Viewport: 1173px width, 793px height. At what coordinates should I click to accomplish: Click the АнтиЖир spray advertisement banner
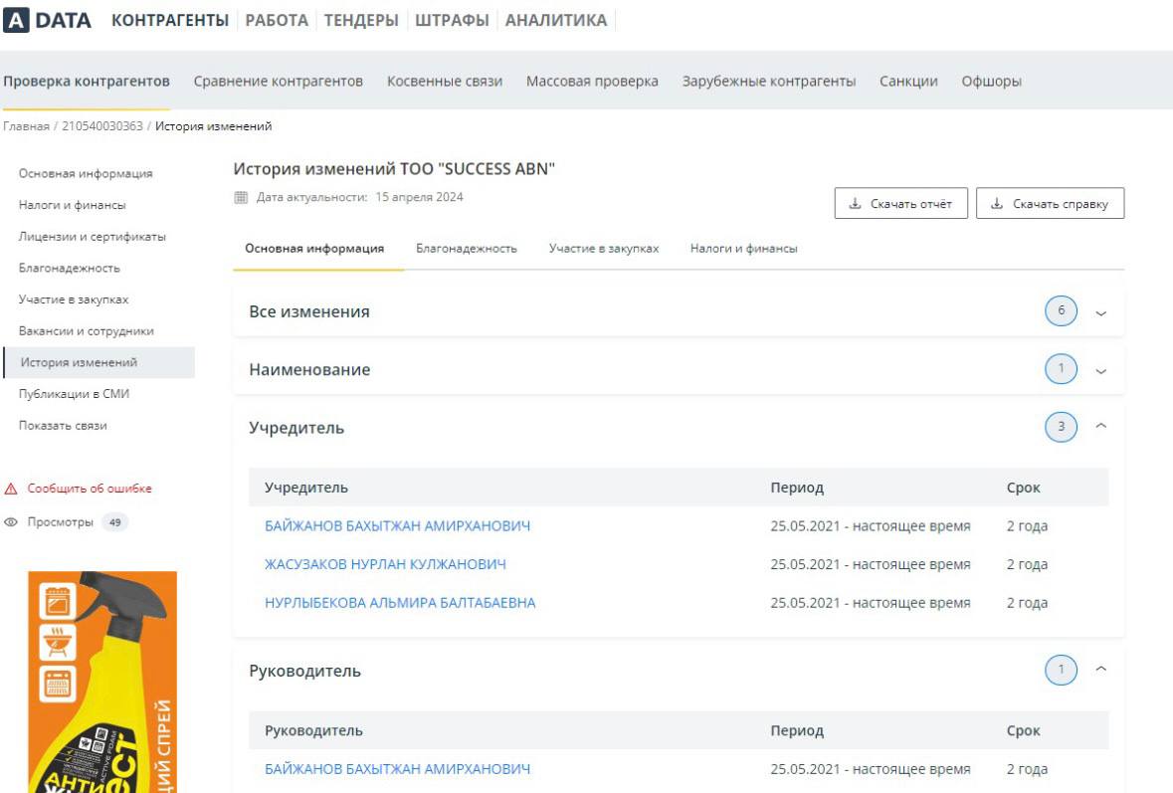tap(102, 682)
